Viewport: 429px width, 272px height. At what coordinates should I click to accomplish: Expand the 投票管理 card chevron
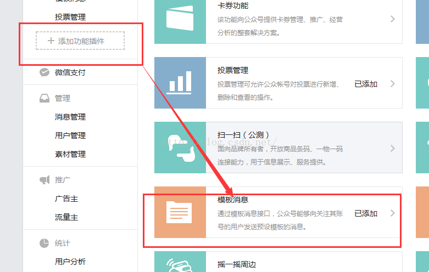[x=393, y=83]
